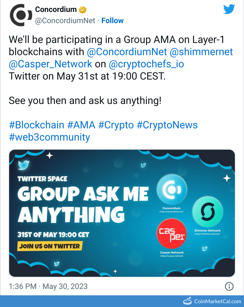Click the Concordium display name
The width and height of the screenshot is (244, 307).
pos(56,9)
